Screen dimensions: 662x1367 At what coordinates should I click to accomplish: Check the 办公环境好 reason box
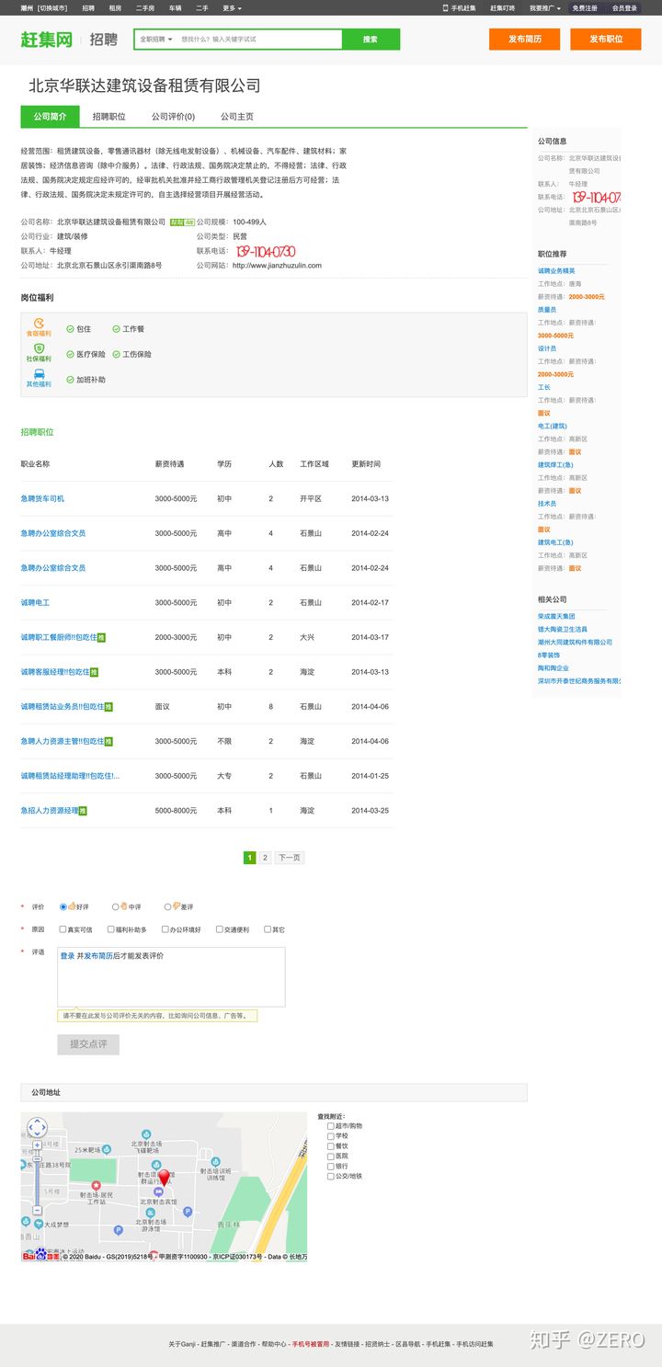click(x=165, y=929)
